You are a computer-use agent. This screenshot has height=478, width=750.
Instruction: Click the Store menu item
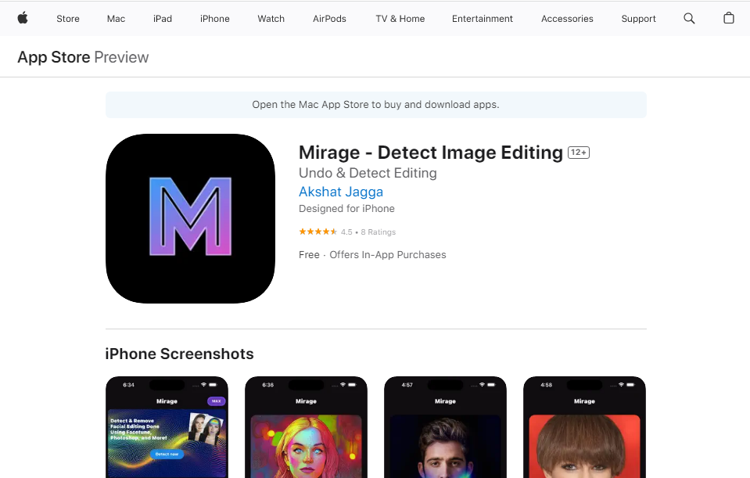point(68,19)
